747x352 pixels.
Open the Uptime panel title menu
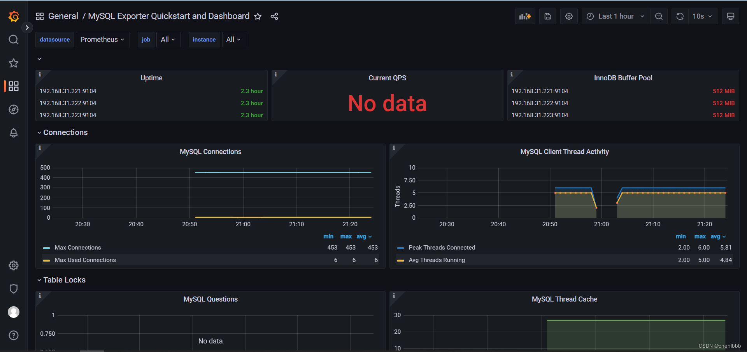point(151,78)
